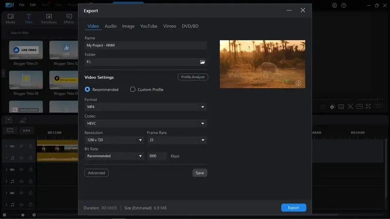This screenshot has height=219, width=390.
Task: Open settings gear icon in title bar
Action: tap(334, 5)
